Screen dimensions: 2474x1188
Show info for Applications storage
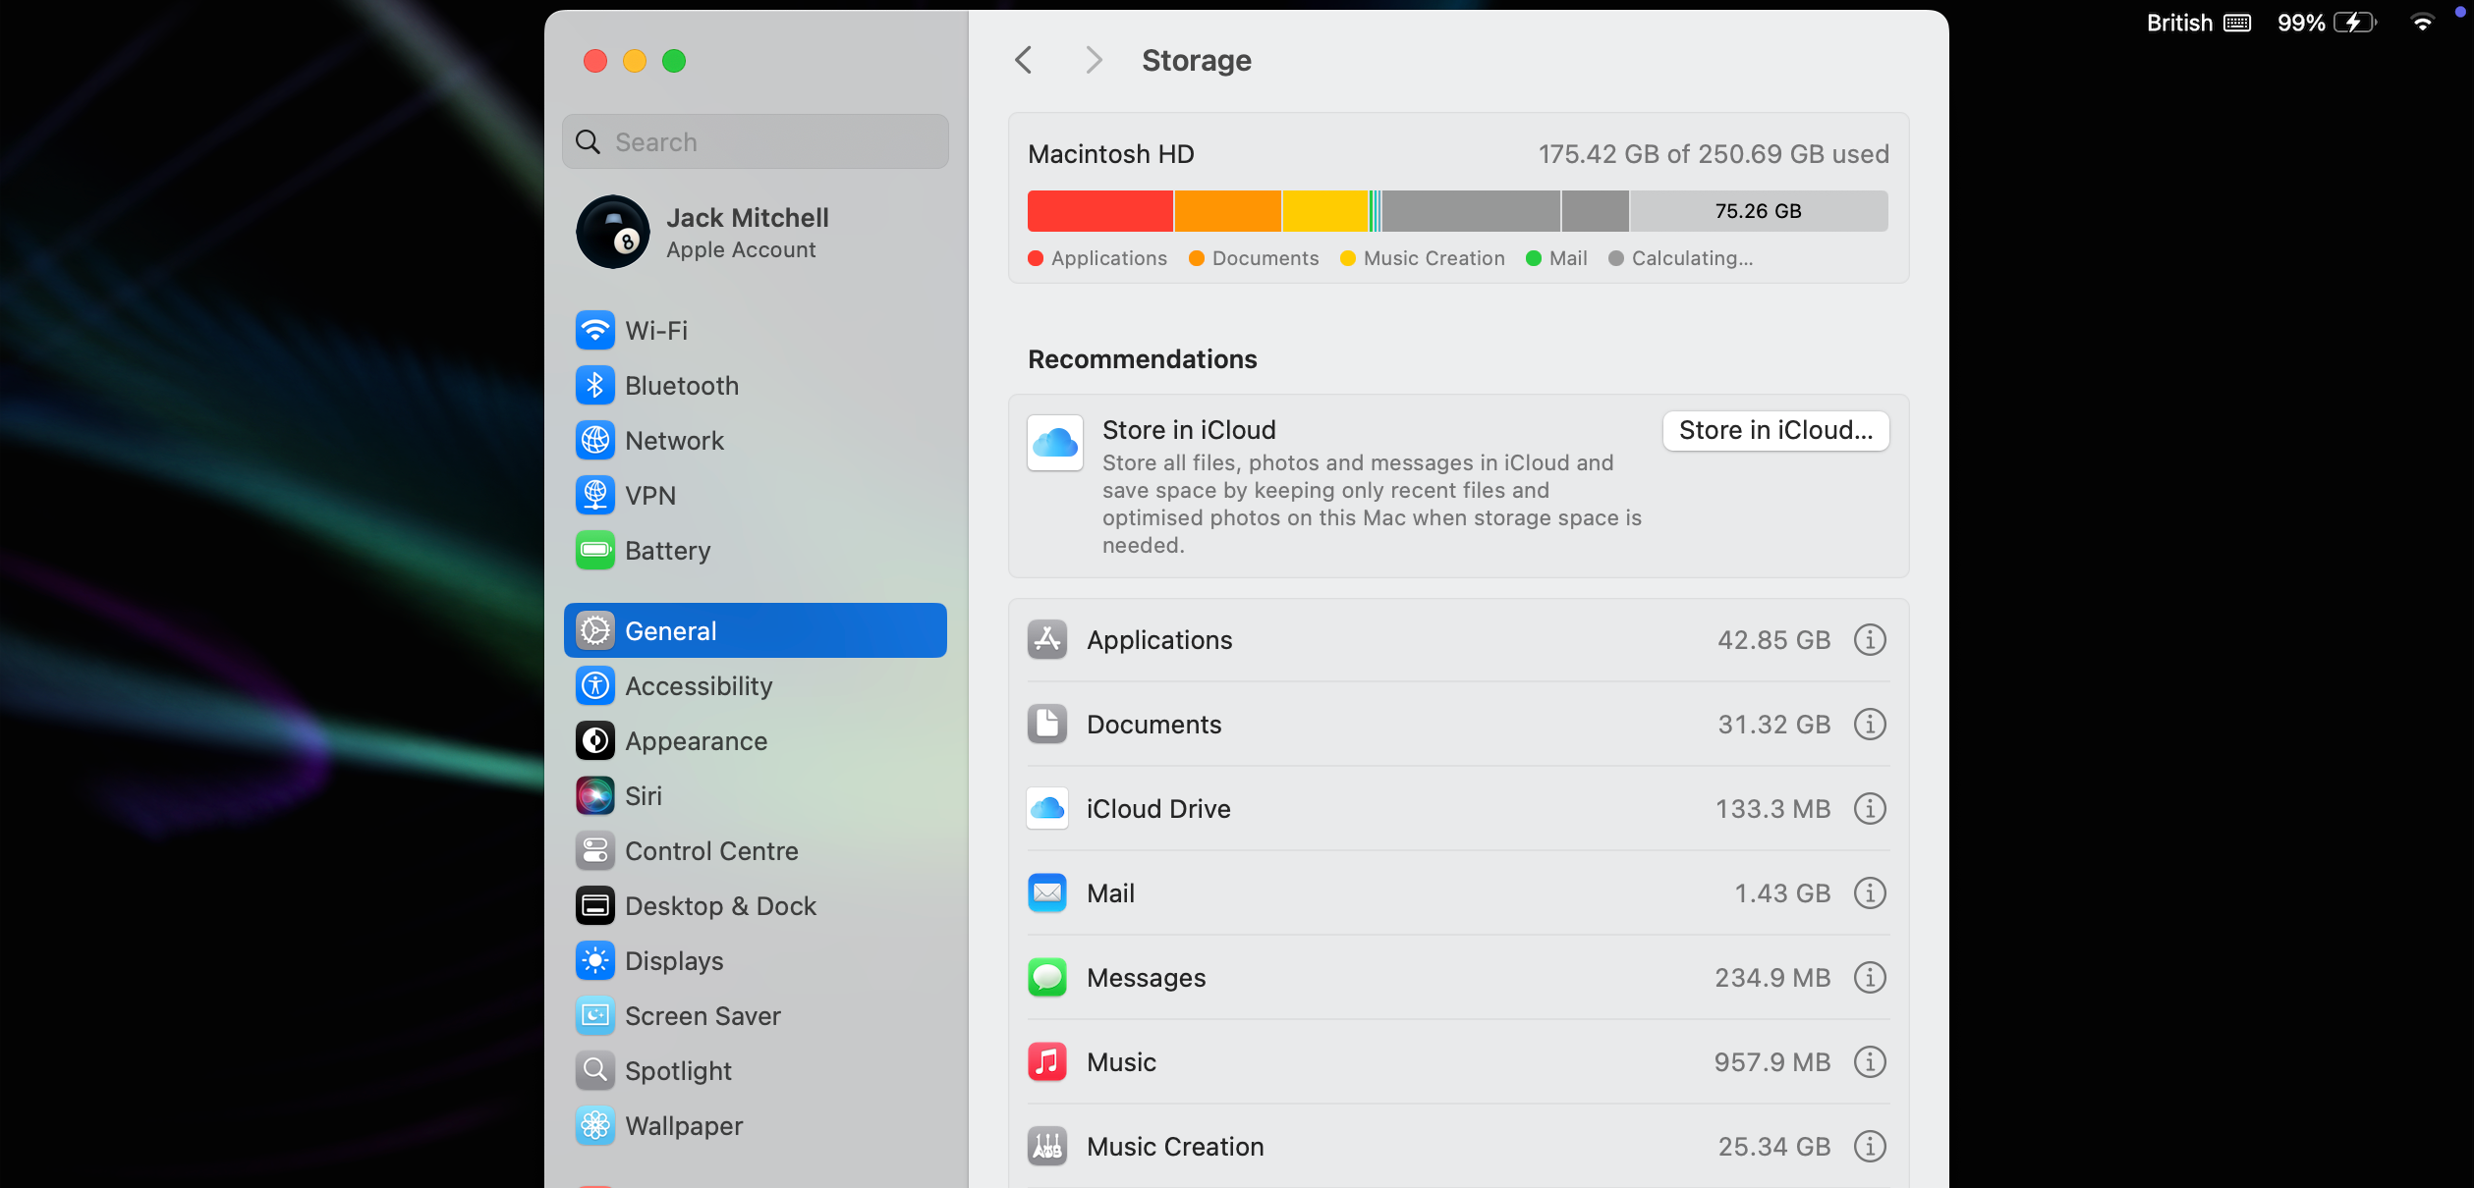point(1869,640)
